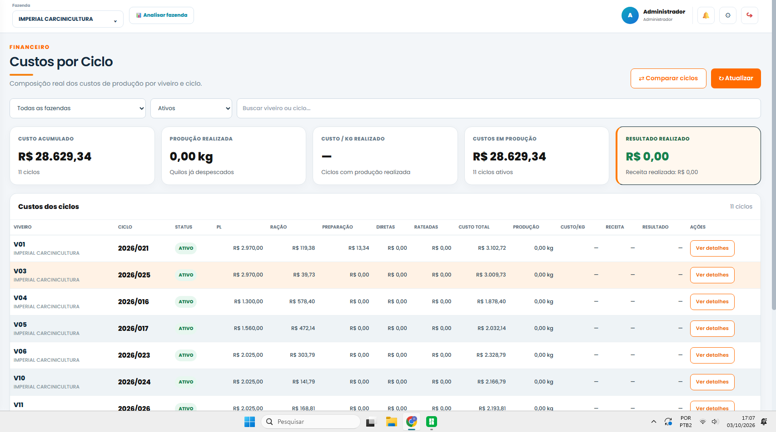
Task: Click Analisar fazenda button
Action: click(x=162, y=15)
